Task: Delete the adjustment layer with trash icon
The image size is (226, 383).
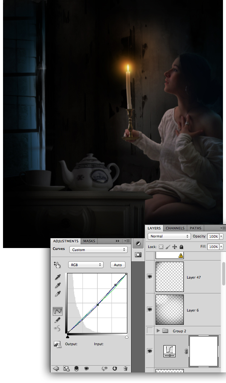Action: (x=125, y=368)
